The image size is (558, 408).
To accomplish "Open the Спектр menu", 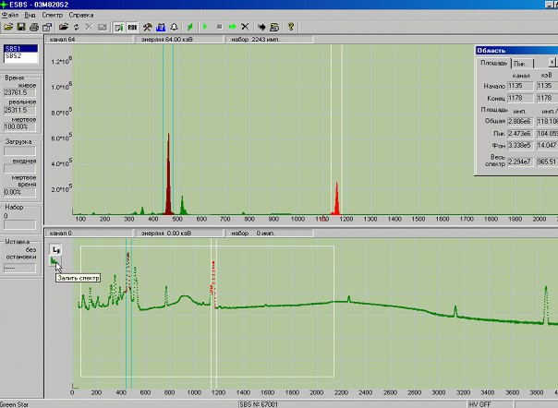I will pyautogui.click(x=53, y=16).
